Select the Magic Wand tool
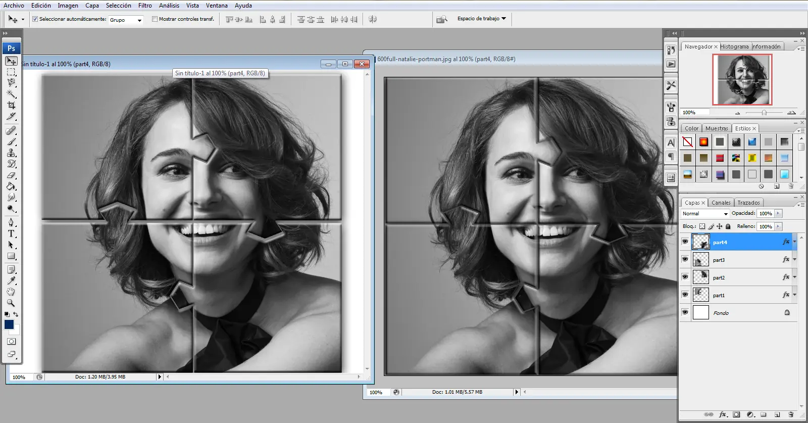The height and width of the screenshot is (423, 808). [11, 94]
